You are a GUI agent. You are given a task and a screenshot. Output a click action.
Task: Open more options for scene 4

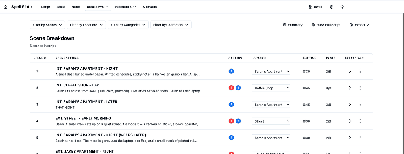361,121
